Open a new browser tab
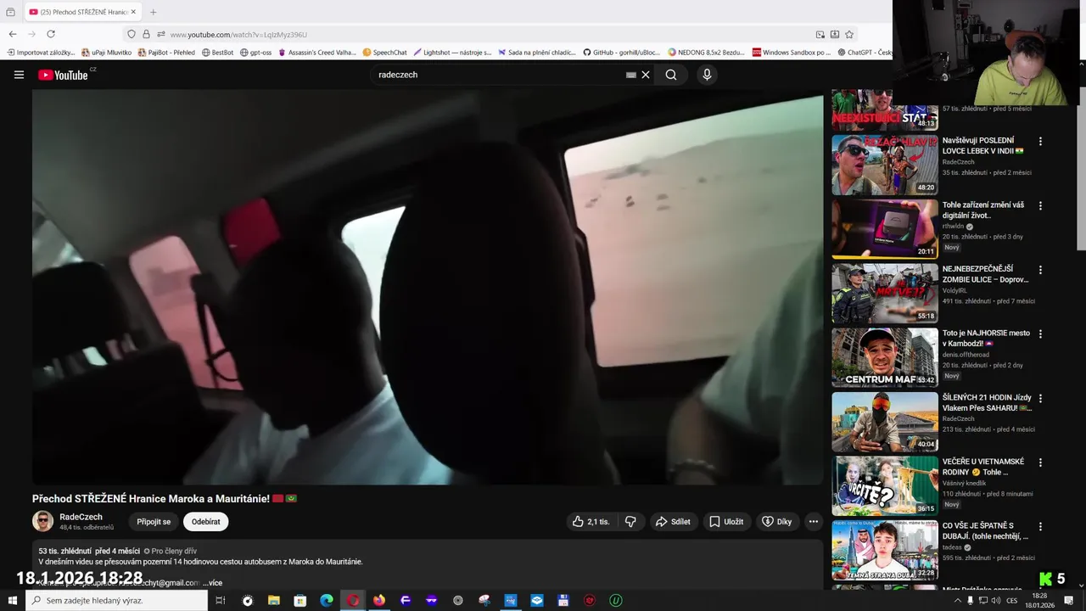 pyautogui.click(x=153, y=12)
